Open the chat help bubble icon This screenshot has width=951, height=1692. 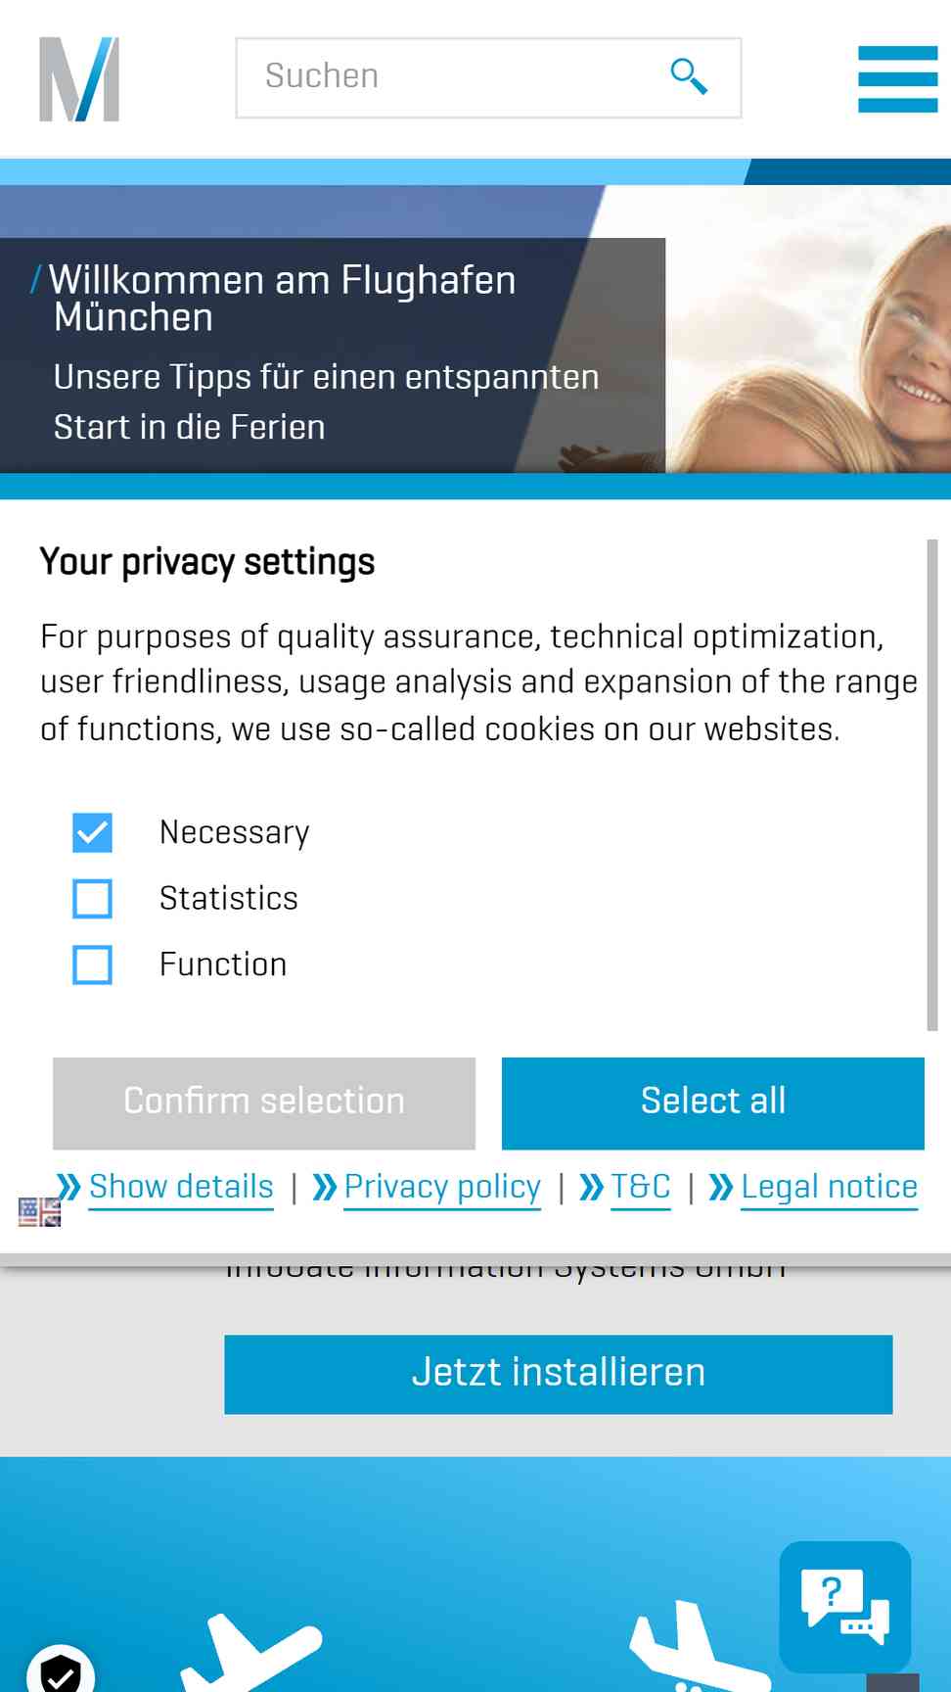click(845, 1606)
